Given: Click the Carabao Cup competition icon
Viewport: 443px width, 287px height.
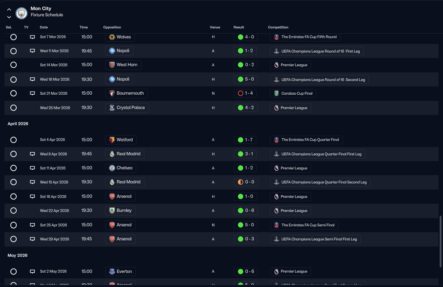Looking at the screenshot, I should click(x=276, y=93).
